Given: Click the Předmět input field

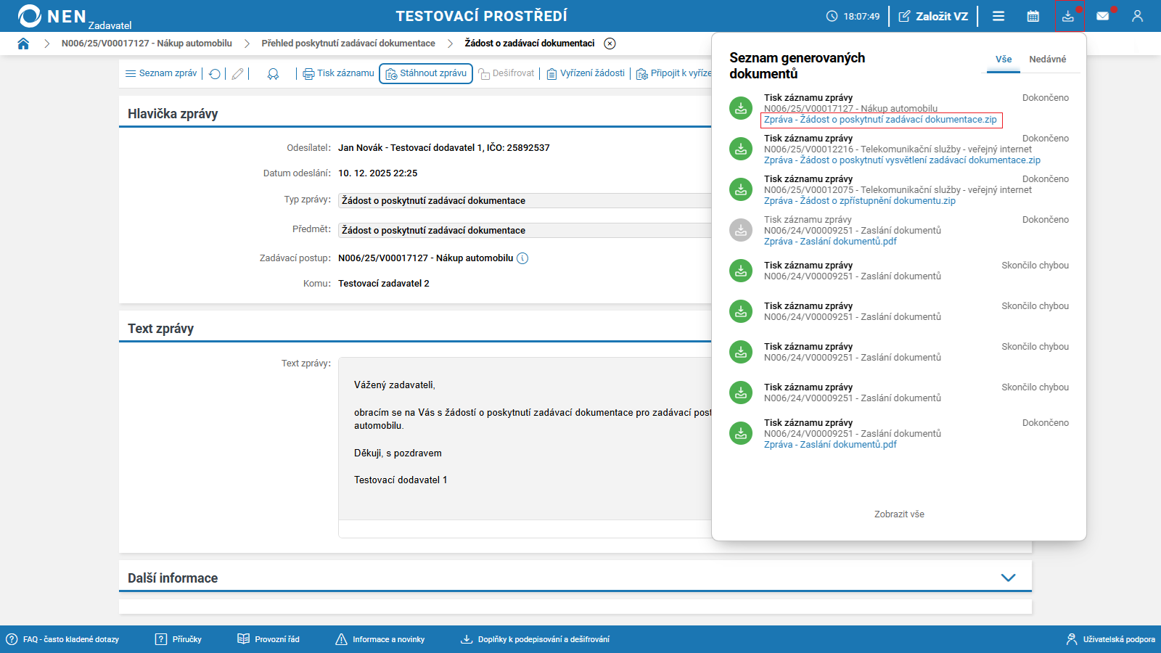Looking at the screenshot, I should 524,230.
